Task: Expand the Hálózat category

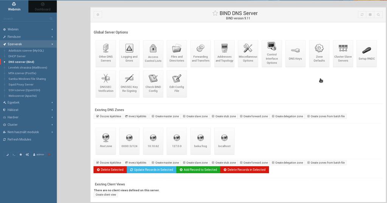Action: coord(28,110)
